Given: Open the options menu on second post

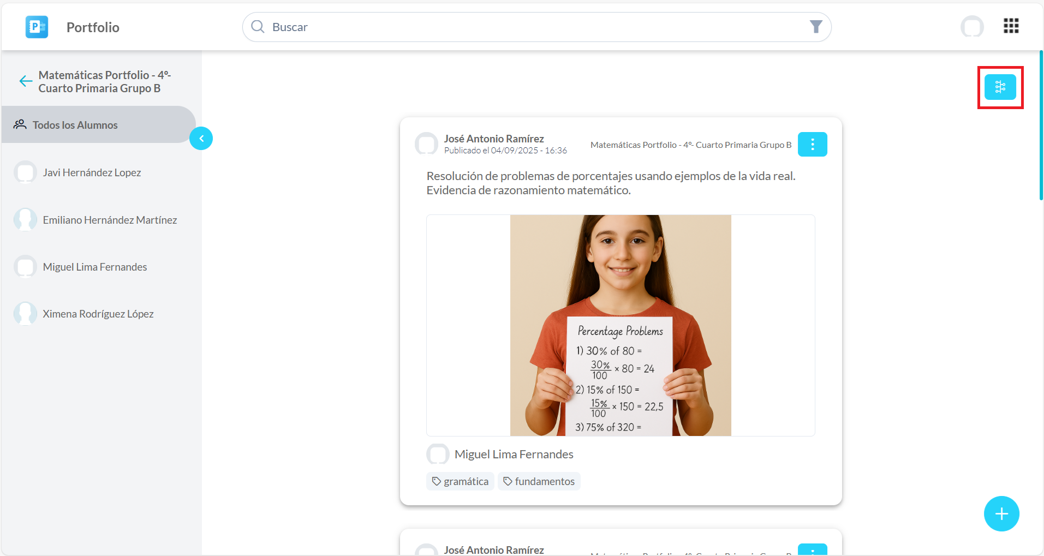Looking at the screenshot, I should point(812,550).
